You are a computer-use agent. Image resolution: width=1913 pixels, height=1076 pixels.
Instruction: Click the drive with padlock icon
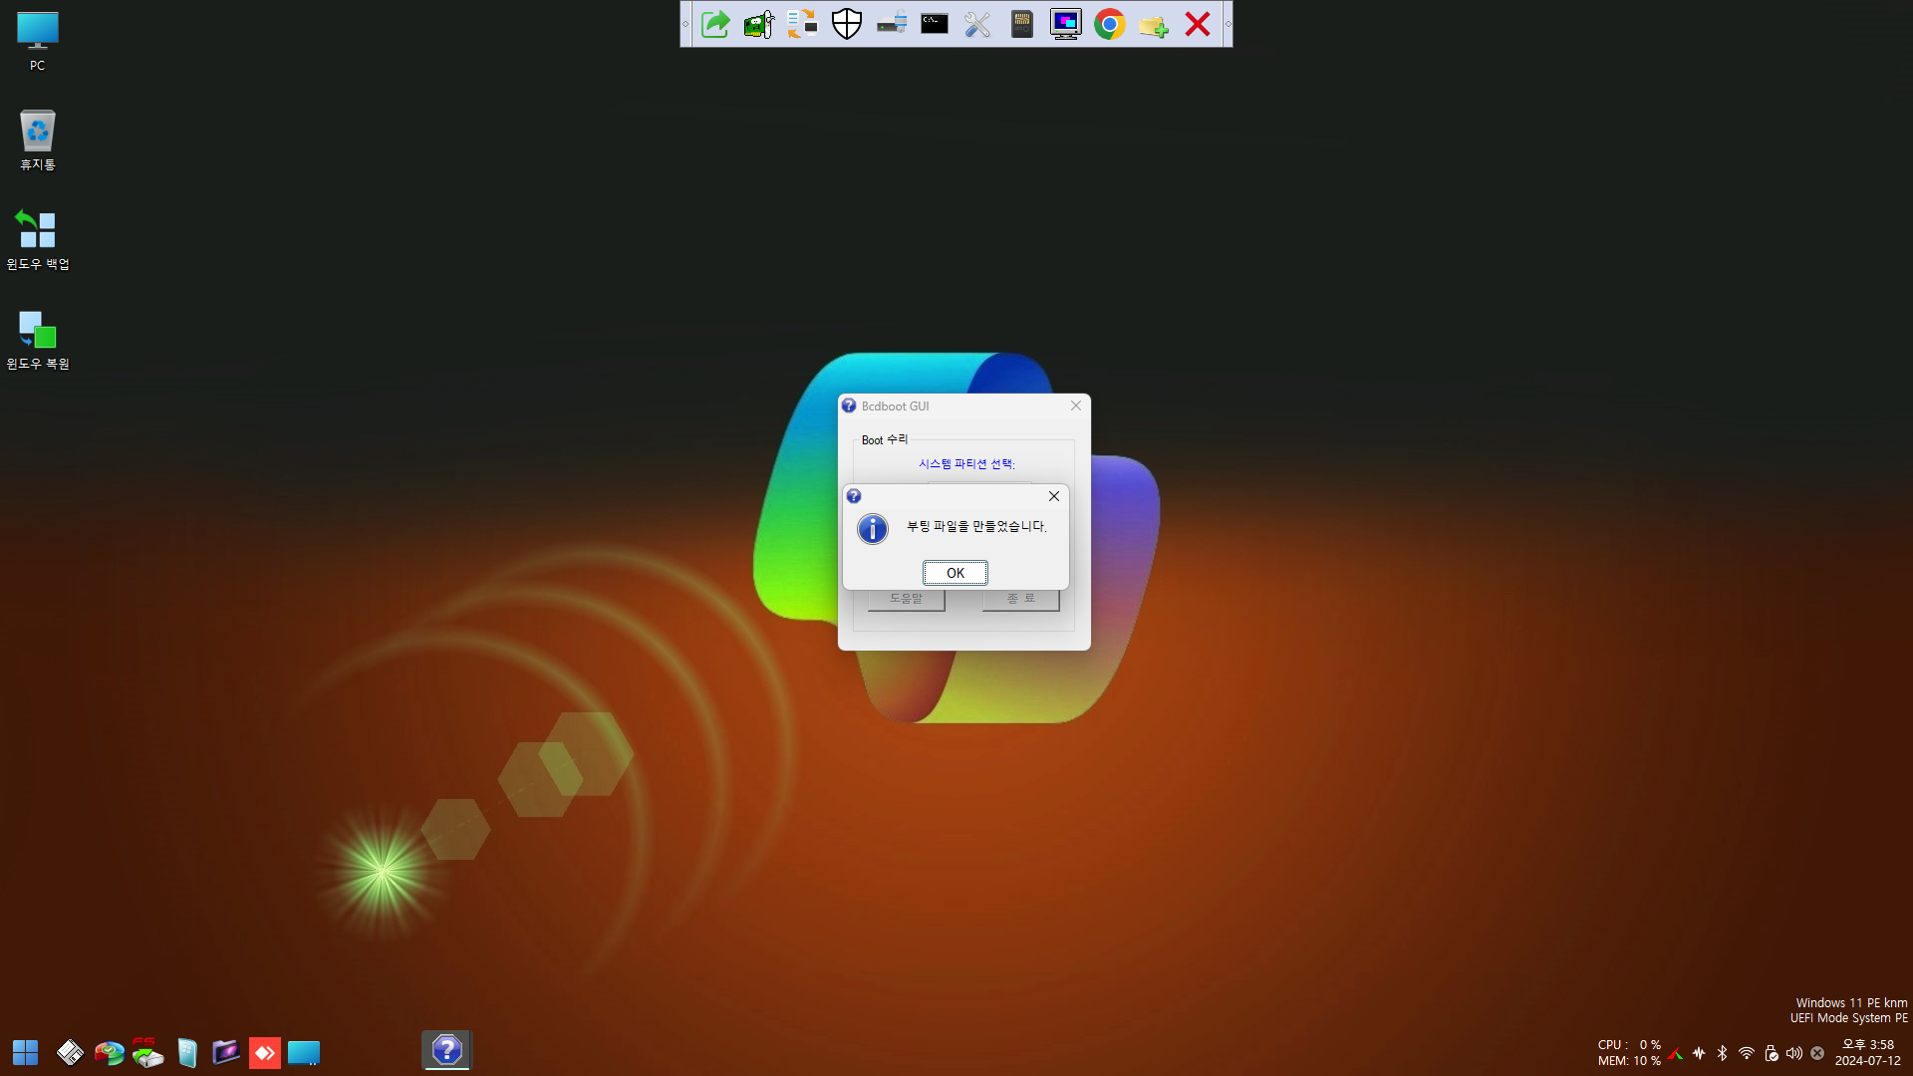[891, 24]
